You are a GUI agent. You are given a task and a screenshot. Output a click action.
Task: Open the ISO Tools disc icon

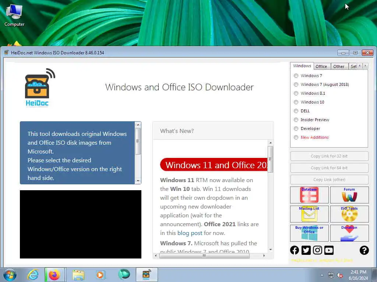pos(349,214)
